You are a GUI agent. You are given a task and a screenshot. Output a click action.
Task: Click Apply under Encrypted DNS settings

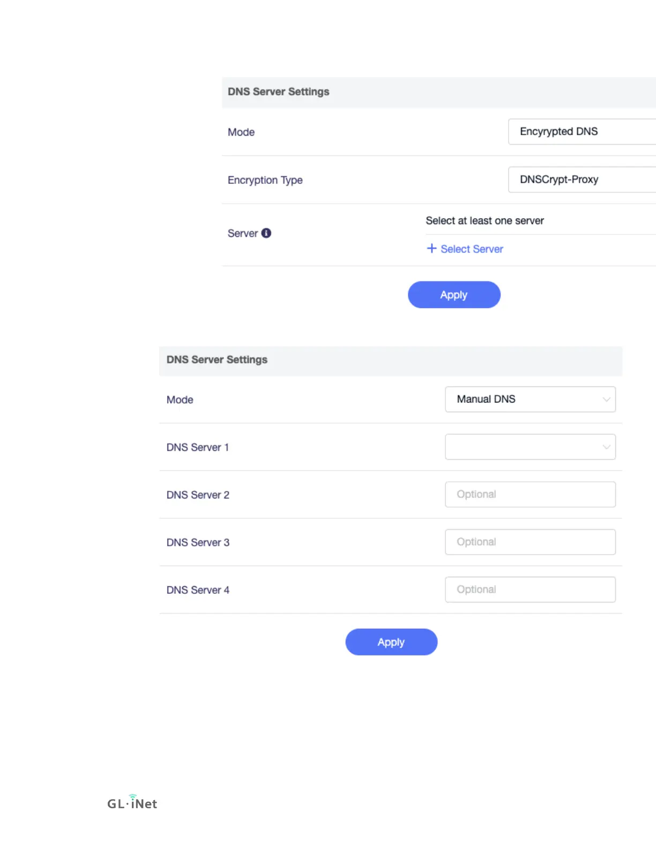(x=454, y=295)
